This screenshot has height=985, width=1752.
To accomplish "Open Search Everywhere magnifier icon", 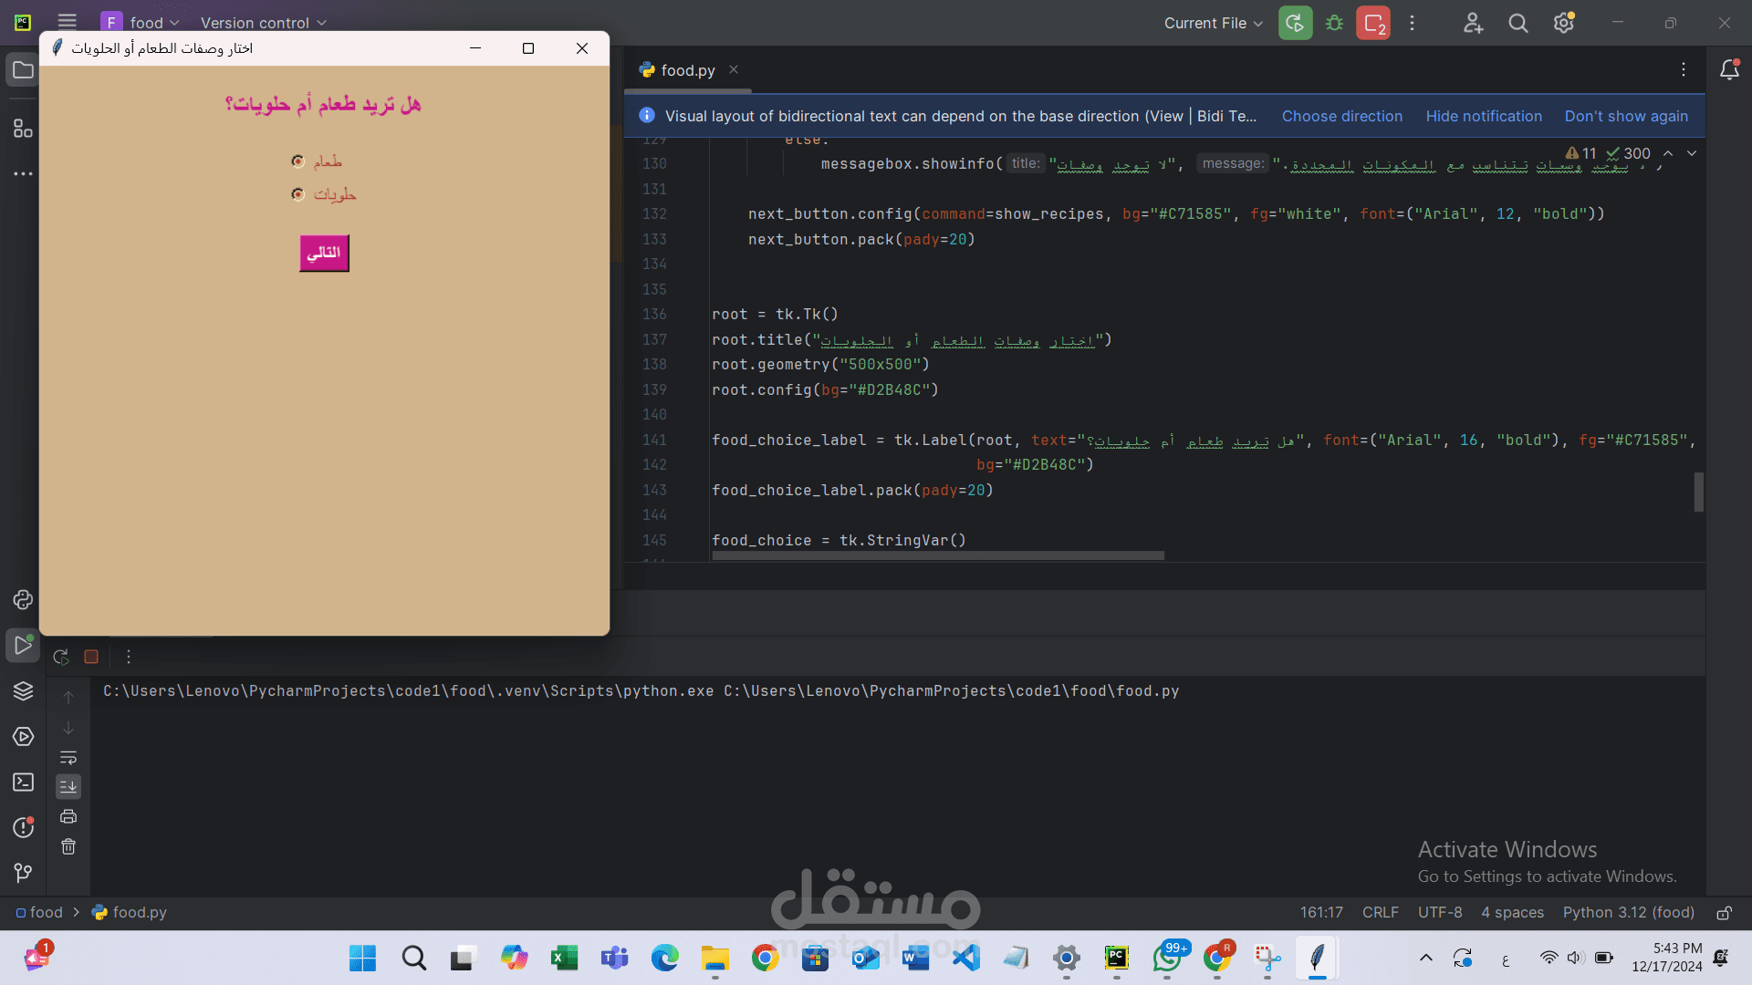I will tap(1517, 23).
